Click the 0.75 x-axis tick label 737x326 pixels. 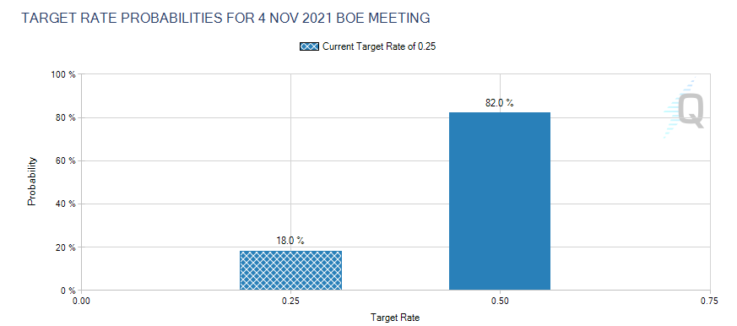[x=709, y=301]
